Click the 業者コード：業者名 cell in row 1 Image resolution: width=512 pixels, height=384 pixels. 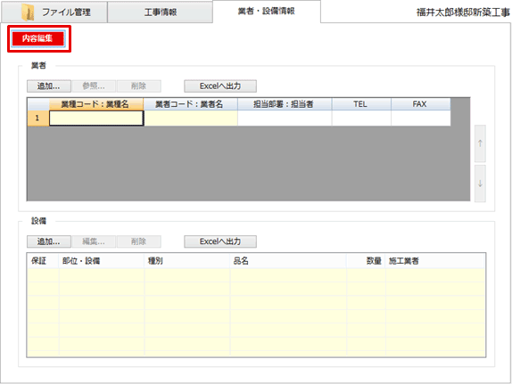tap(191, 118)
